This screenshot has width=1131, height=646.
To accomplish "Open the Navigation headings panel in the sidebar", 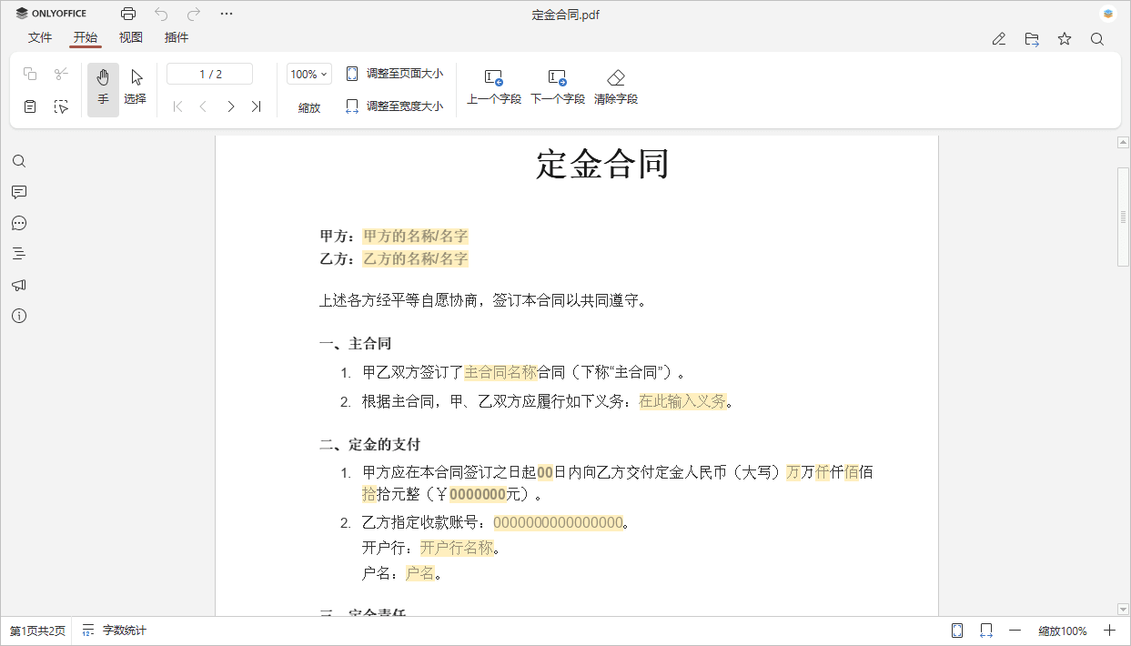I will click(x=18, y=253).
